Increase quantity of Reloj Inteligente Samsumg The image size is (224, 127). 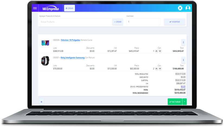click(156, 69)
